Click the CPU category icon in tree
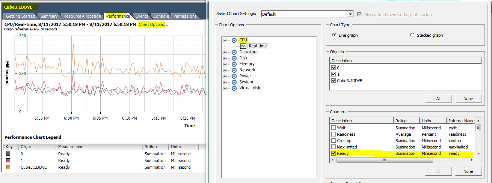The height and width of the screenshot is (183, 492). click(x=234, y=40)
